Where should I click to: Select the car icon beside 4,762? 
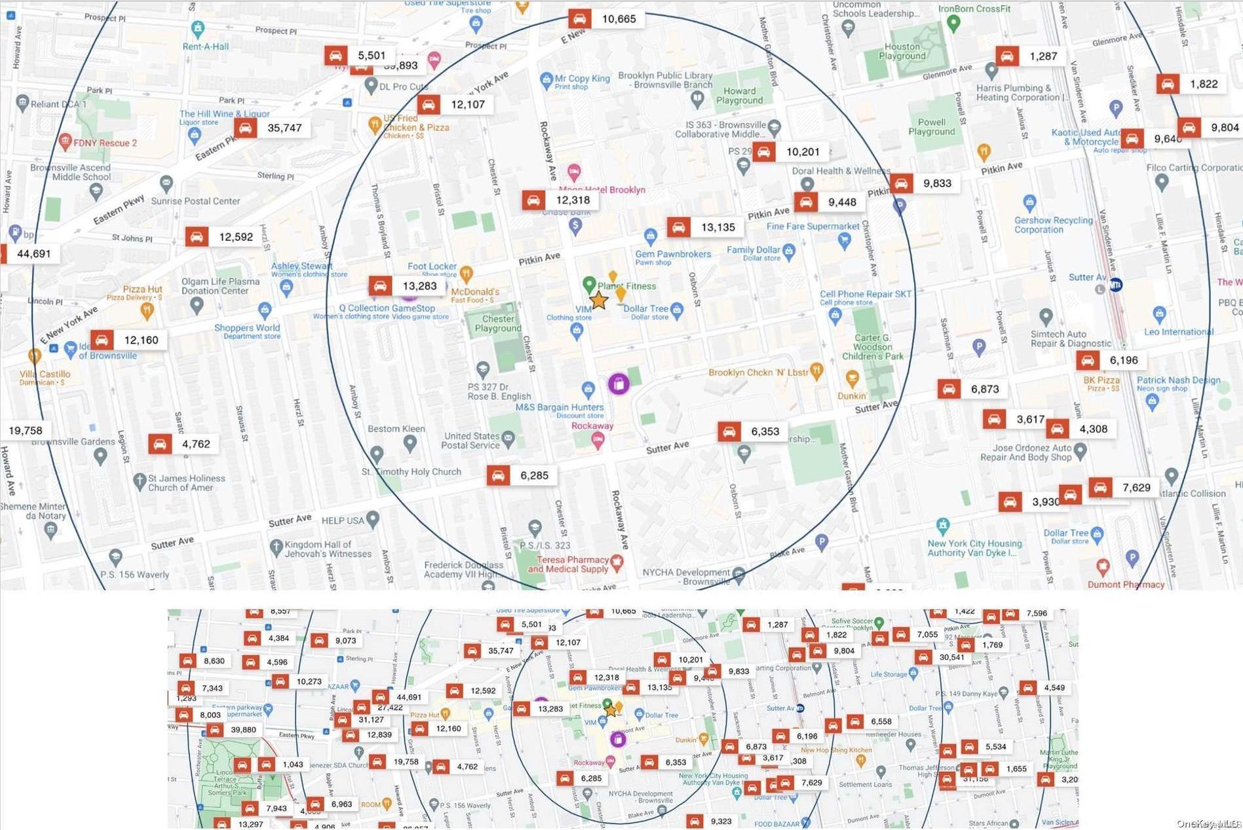pyautogui.click(x=160, y=444)
